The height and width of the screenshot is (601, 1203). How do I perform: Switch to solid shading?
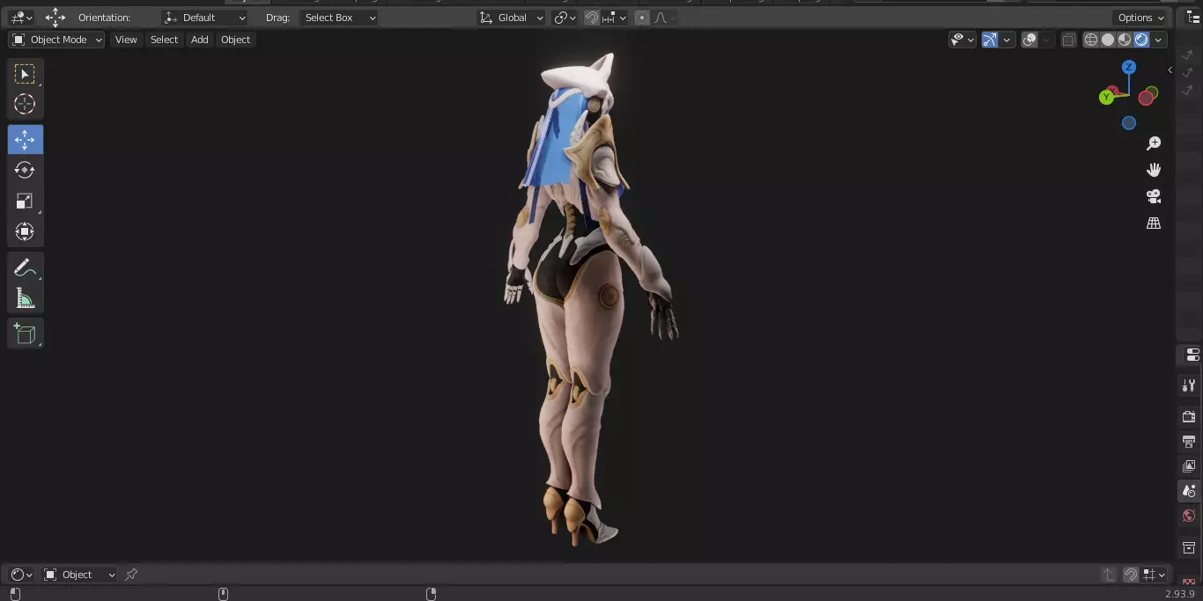pos(1108,40)
